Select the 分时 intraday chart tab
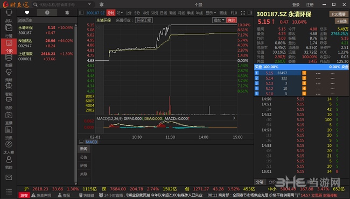350x199 pixels. tap(111, 13)
